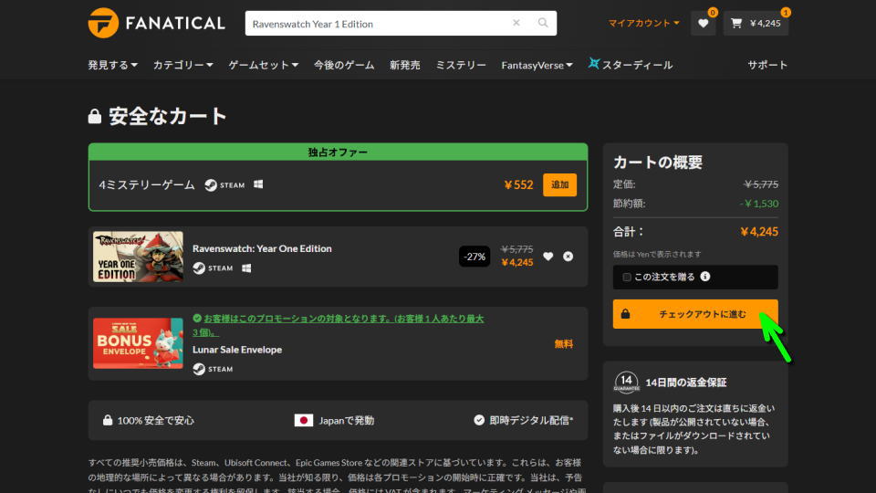This screenshot has height=493, width=876.
Task: Click Windows icon in mystery game offer
Action: 258,184
